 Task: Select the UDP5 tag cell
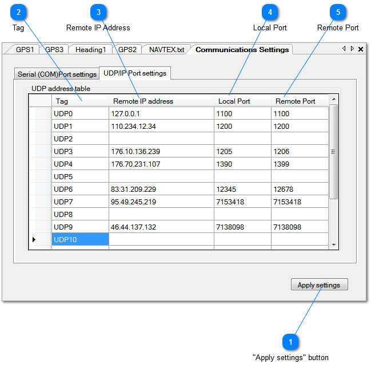pyautogui.click(x=80, y=176)
